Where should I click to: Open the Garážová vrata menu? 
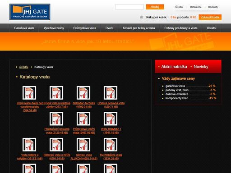point(24,28)
